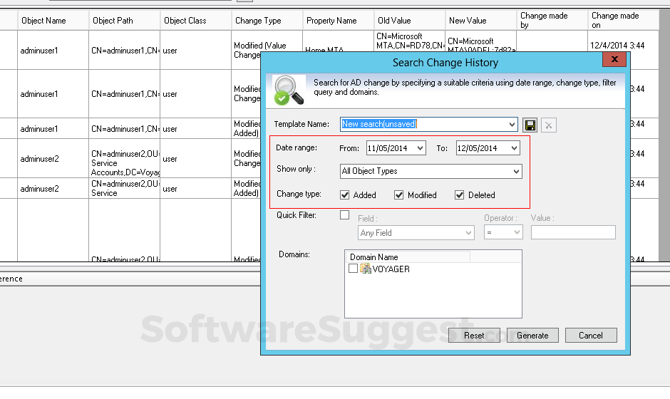Sort by Object Class column header
The height and width of the screenshot is (399, 670).
196,21
